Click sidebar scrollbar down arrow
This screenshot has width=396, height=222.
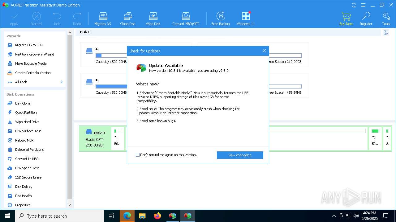tap(70, 205)
